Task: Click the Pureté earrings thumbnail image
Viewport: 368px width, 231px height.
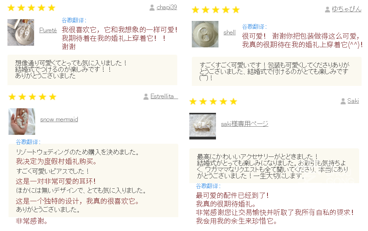Action: [21, 32]
